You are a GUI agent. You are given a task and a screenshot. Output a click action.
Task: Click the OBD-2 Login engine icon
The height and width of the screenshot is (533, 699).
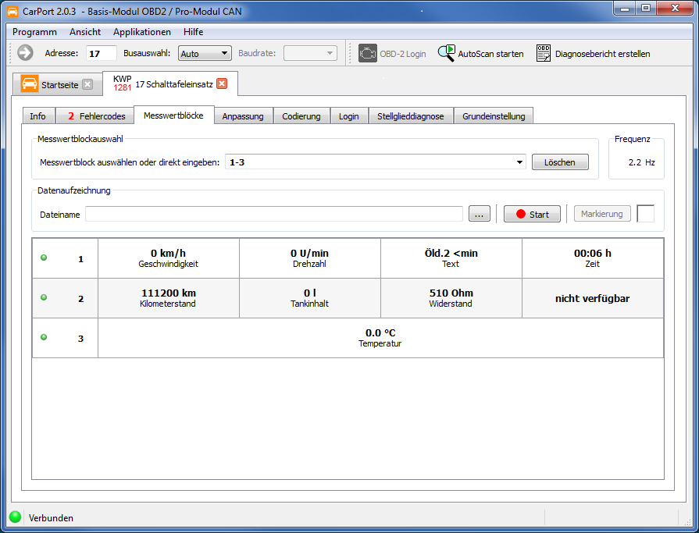coord(367,53)
